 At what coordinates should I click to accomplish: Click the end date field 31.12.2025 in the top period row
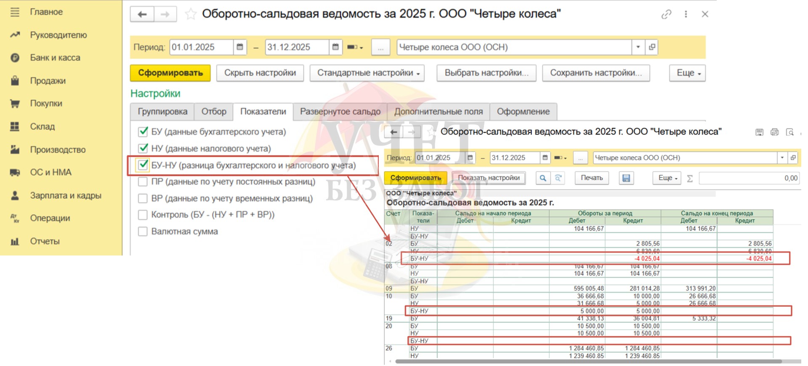(x=296, y=47)
